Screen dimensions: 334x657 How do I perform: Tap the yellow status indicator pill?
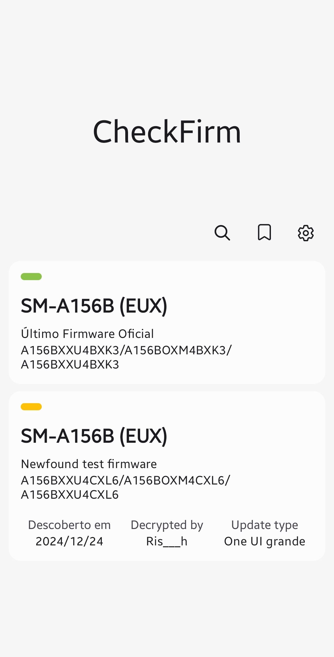point(31,407)
